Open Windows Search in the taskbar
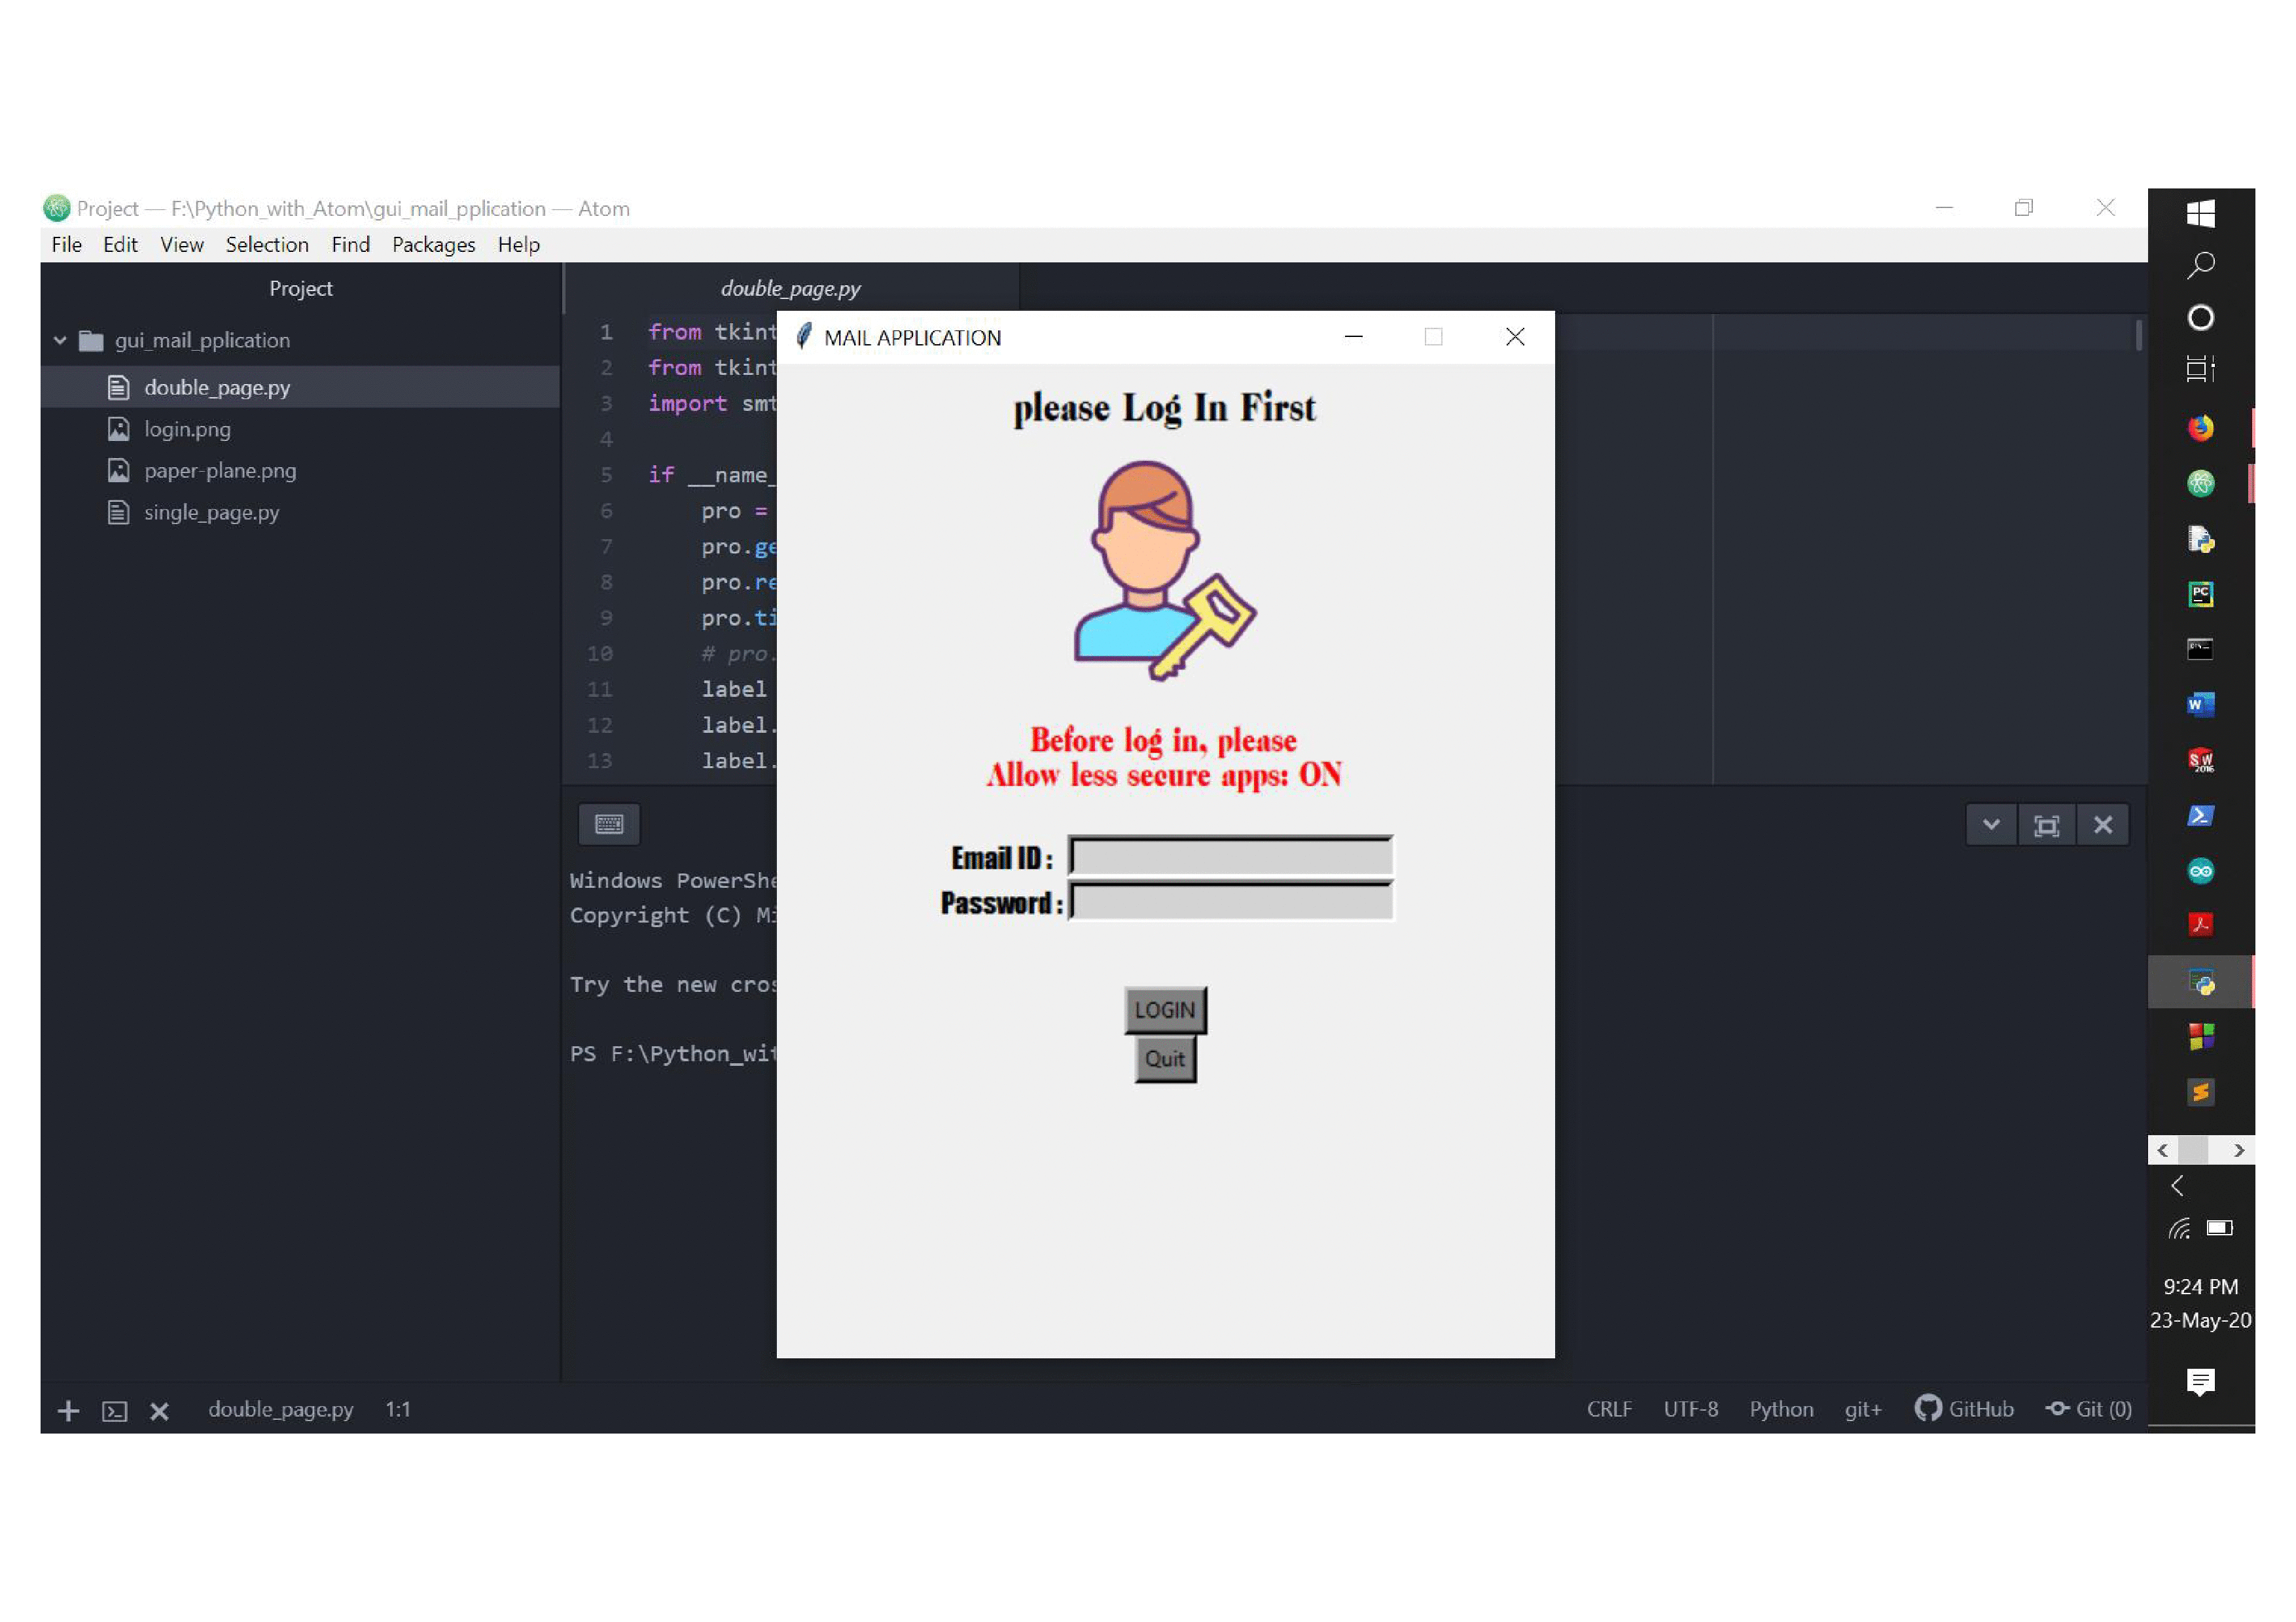The height and width of the screenshot is (1622, 2296). pos(2201,263)
